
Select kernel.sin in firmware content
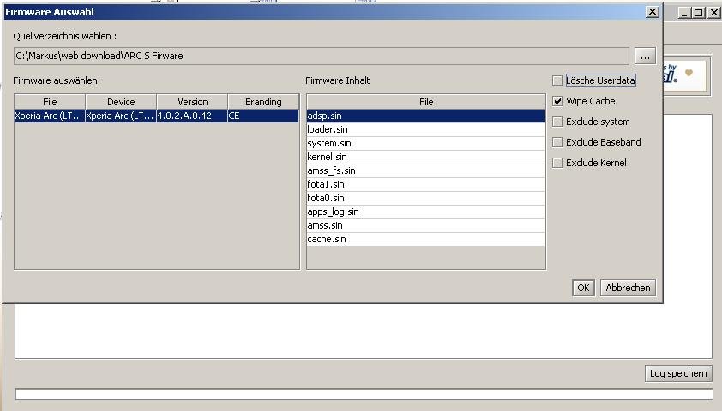coord(425,158)
